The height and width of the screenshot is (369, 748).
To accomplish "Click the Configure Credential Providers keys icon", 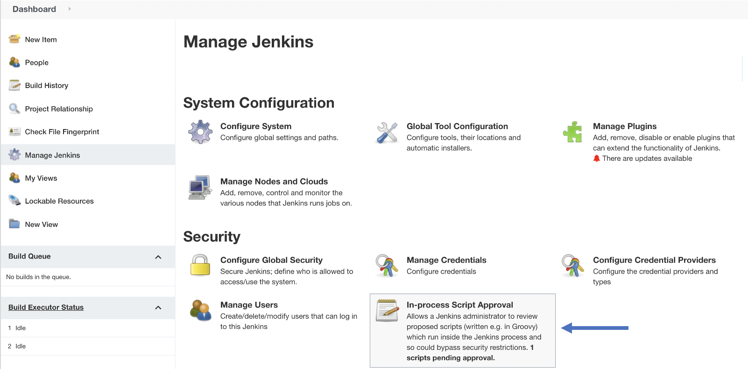I will (573, 266).
